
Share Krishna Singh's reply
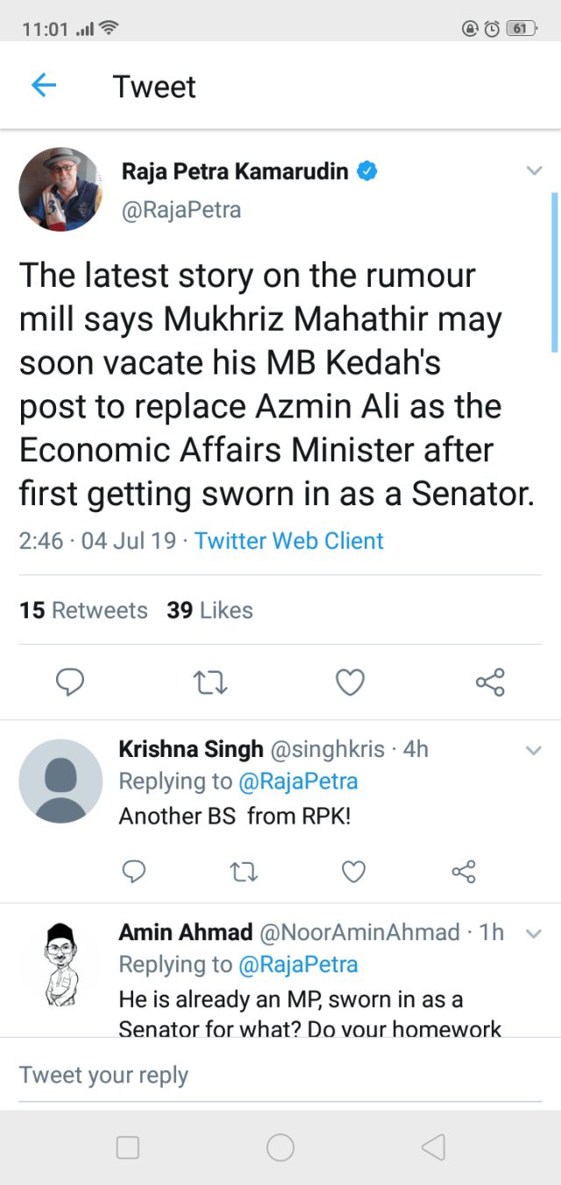(x=463, y=871)
